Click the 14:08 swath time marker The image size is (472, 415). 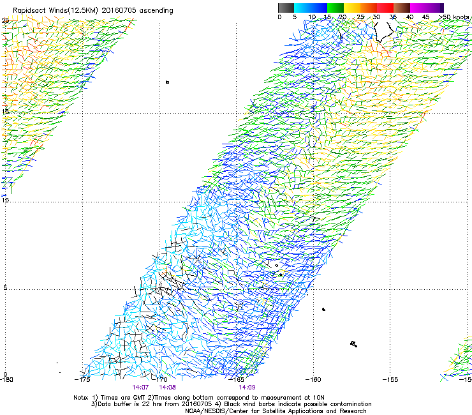point(167,388)
